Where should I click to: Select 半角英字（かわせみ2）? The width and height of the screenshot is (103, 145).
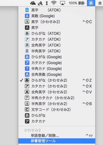(57, 104)
